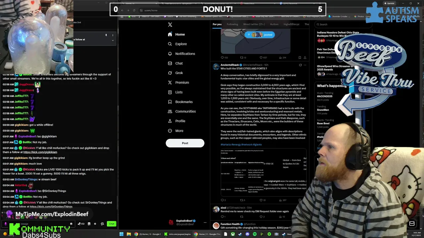Reload the page in Chrome
The width and height of the screenshot is (424, 238).
point(134,10)
